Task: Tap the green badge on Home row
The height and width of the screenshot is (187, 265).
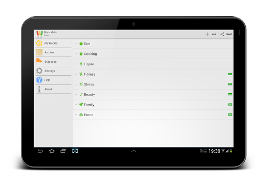Action: pyautogui.click(x=230, y=114)
